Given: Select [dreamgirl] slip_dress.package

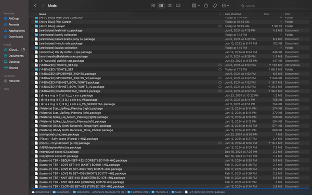Looking at the screenshot, I should click(171, 96).
